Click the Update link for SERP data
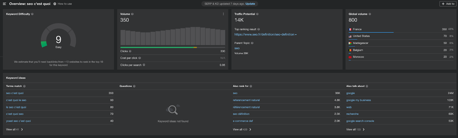This screenshot has width=458, height=138. click(x=250, y=4)
